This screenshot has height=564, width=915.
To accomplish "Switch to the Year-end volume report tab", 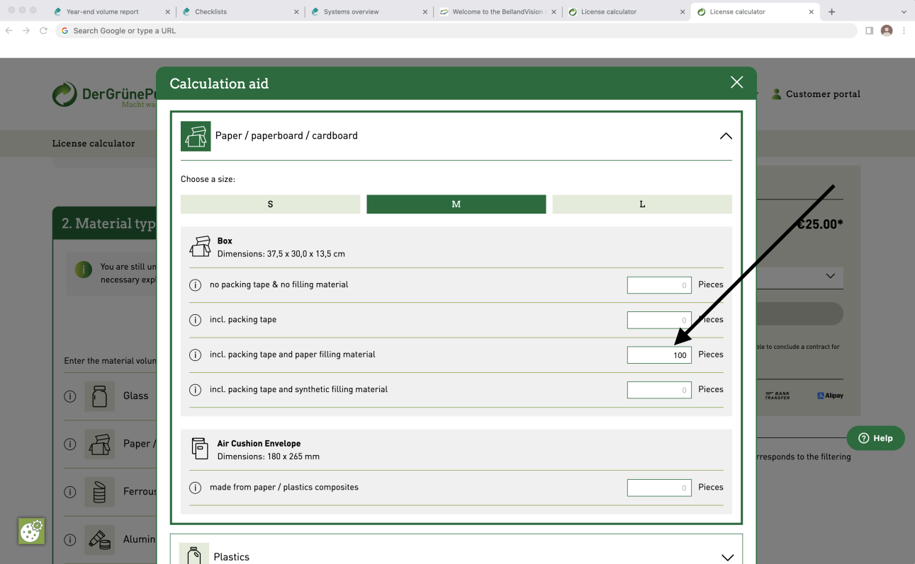I will coord(103,12).
